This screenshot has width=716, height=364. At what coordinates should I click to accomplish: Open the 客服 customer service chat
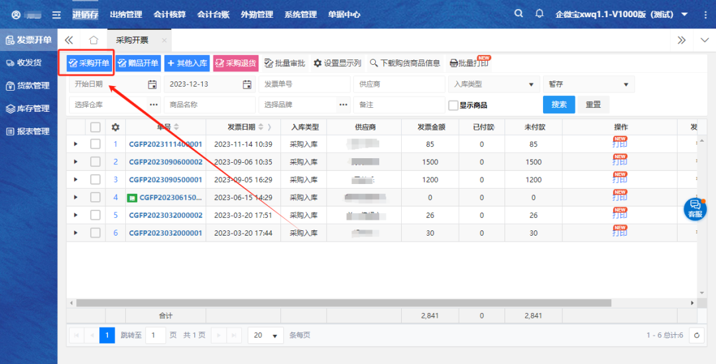click(695, 210)
